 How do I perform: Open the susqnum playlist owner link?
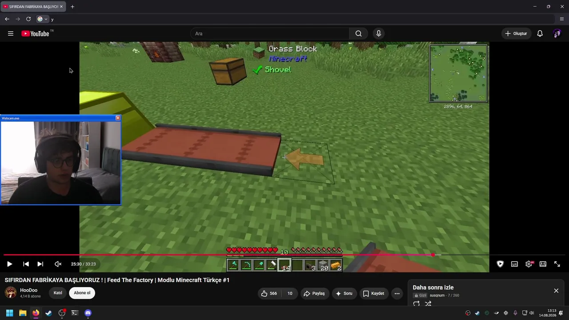437,296
